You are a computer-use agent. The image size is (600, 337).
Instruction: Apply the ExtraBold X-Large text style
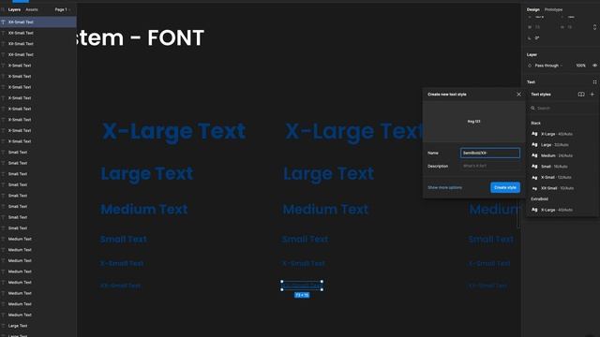click(x=557, y=210)
